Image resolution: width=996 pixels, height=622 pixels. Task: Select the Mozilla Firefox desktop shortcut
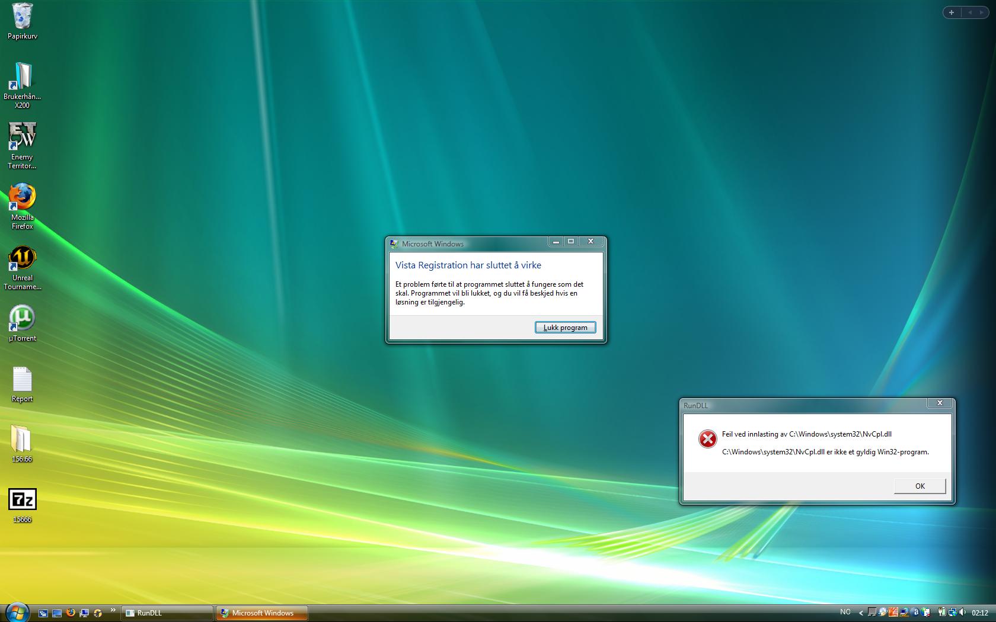point(23,206)
